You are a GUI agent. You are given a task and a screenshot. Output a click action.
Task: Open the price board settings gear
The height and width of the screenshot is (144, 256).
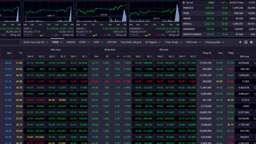251,42
